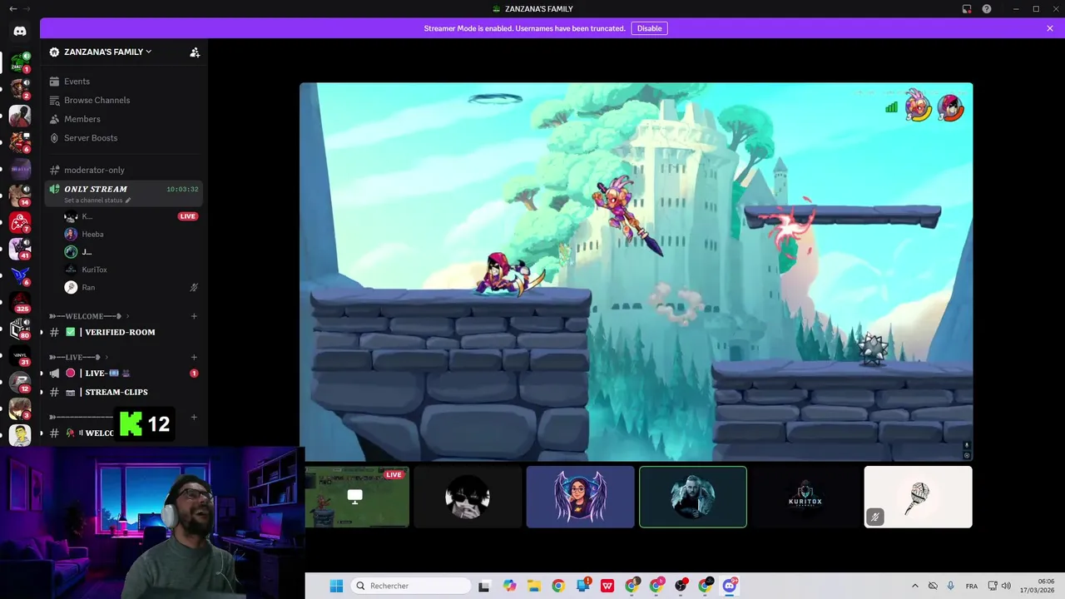This screenshot has height=599, width=1065.
Task: Select the green-outlined speaking participant tile
Action: click(x=693, y=497)
